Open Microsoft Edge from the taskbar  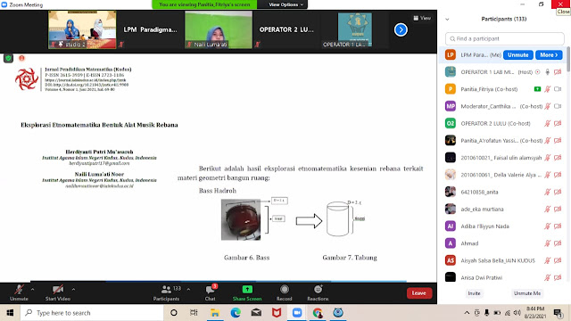[236, 313]
